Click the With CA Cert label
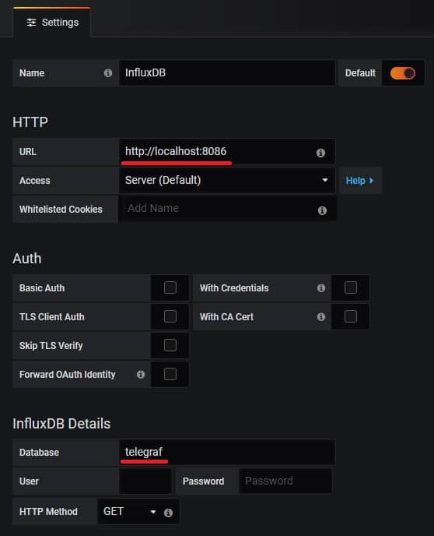The width and height of the screenshot is (434, 536). point(226,316)
